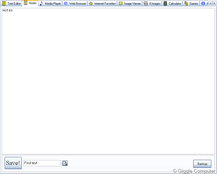Select the Games tab
The width and height of the screenshot is (217, 174).
pos(191,3)
